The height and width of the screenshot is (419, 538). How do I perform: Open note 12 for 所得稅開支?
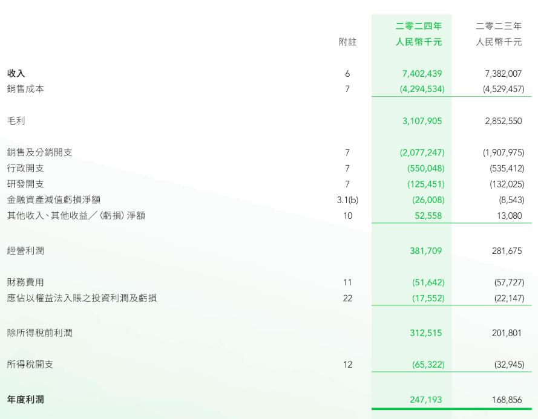click(x=347, y=365)
